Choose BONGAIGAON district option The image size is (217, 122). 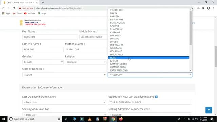(149, 23)
